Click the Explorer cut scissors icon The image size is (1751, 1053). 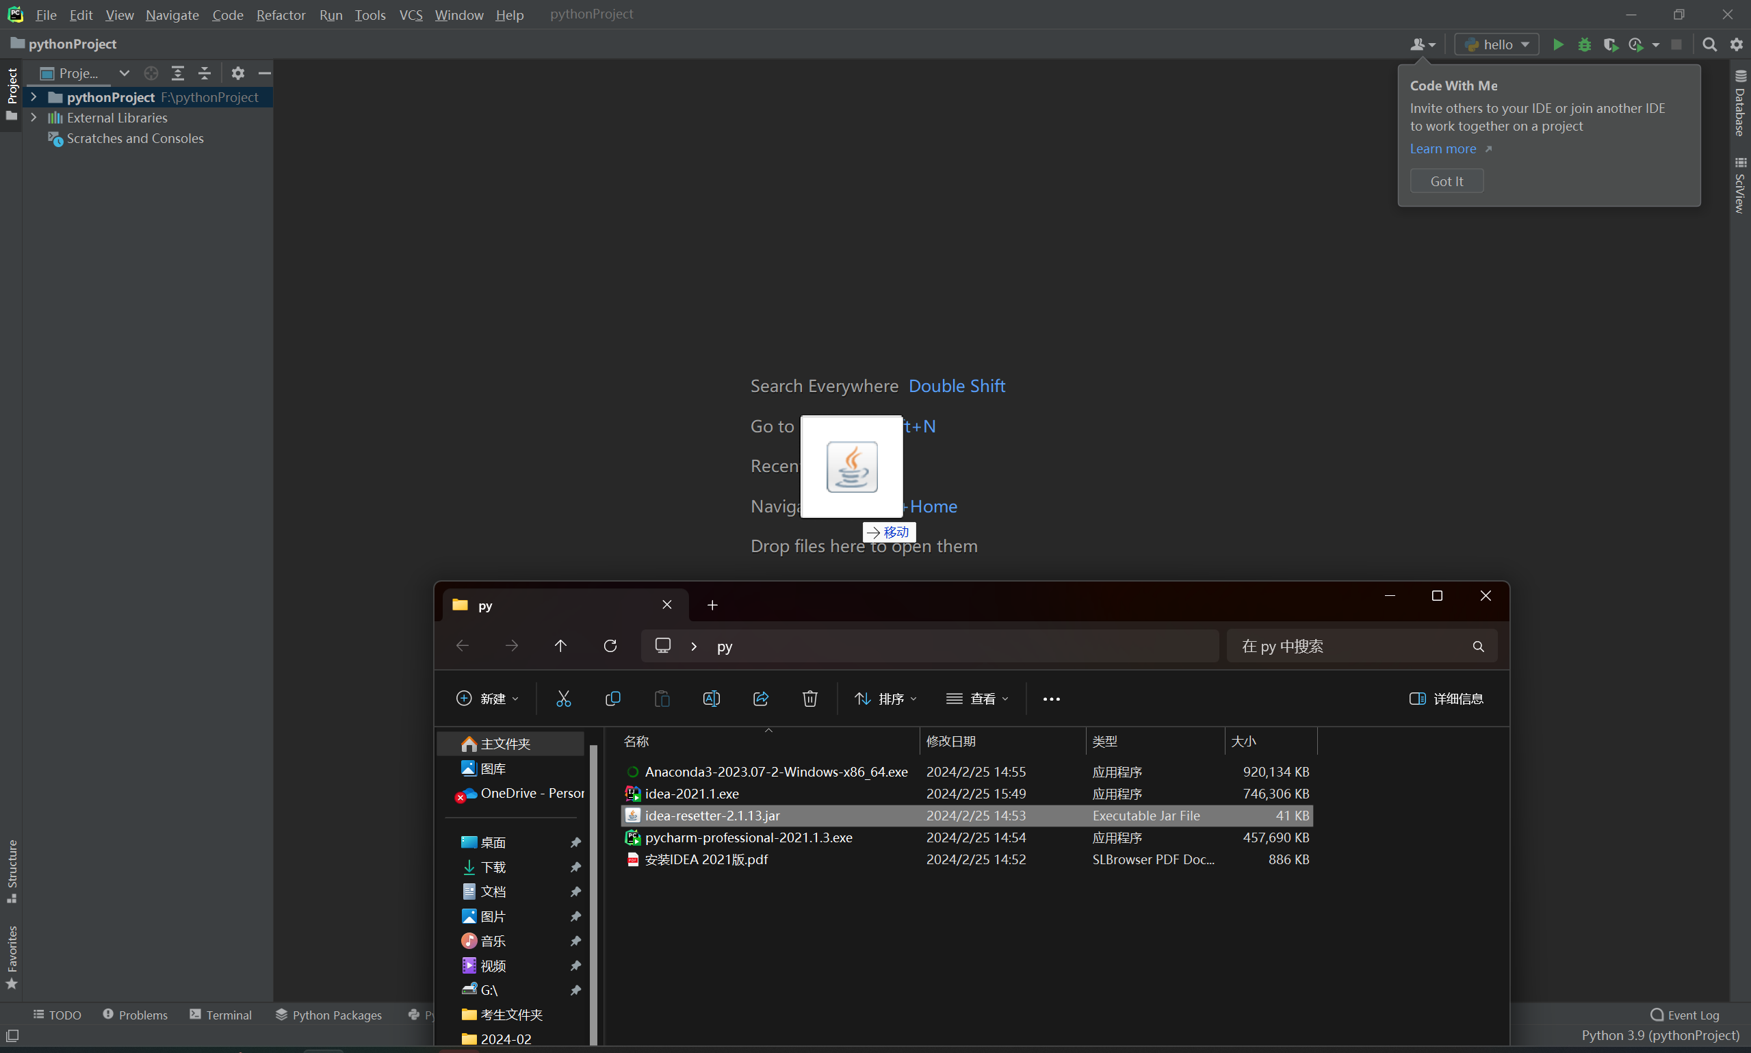563,699
